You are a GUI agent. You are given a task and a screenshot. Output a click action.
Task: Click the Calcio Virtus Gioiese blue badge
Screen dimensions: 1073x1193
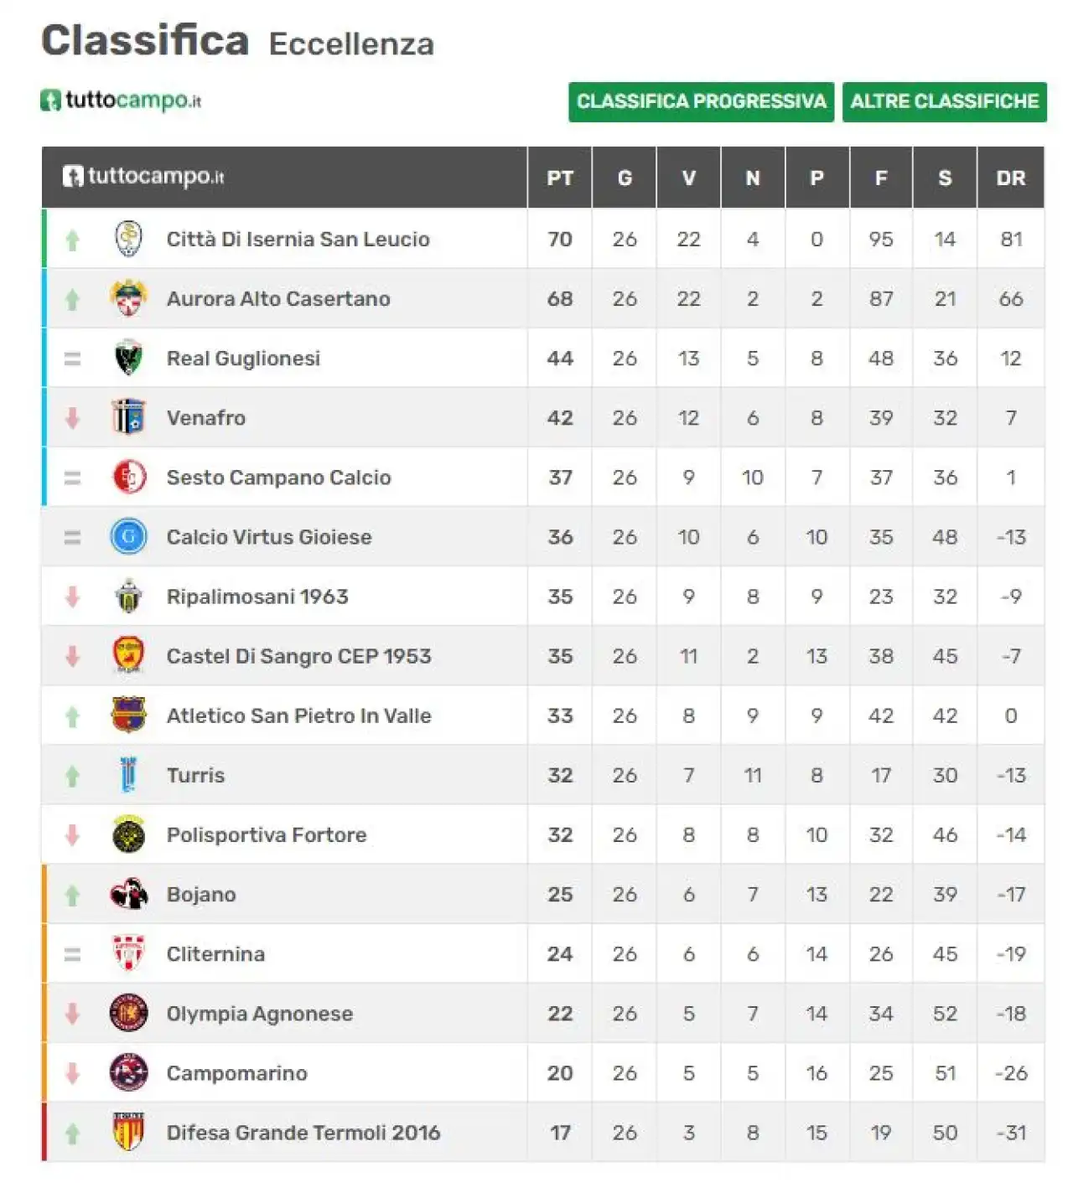coord(128,536)
